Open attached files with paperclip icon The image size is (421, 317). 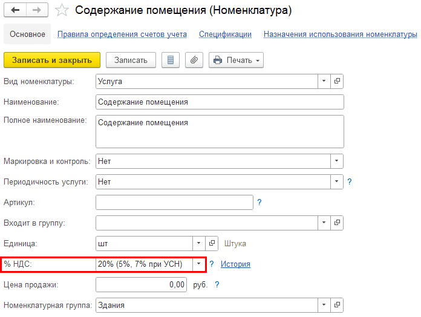(x=194, y=60)
